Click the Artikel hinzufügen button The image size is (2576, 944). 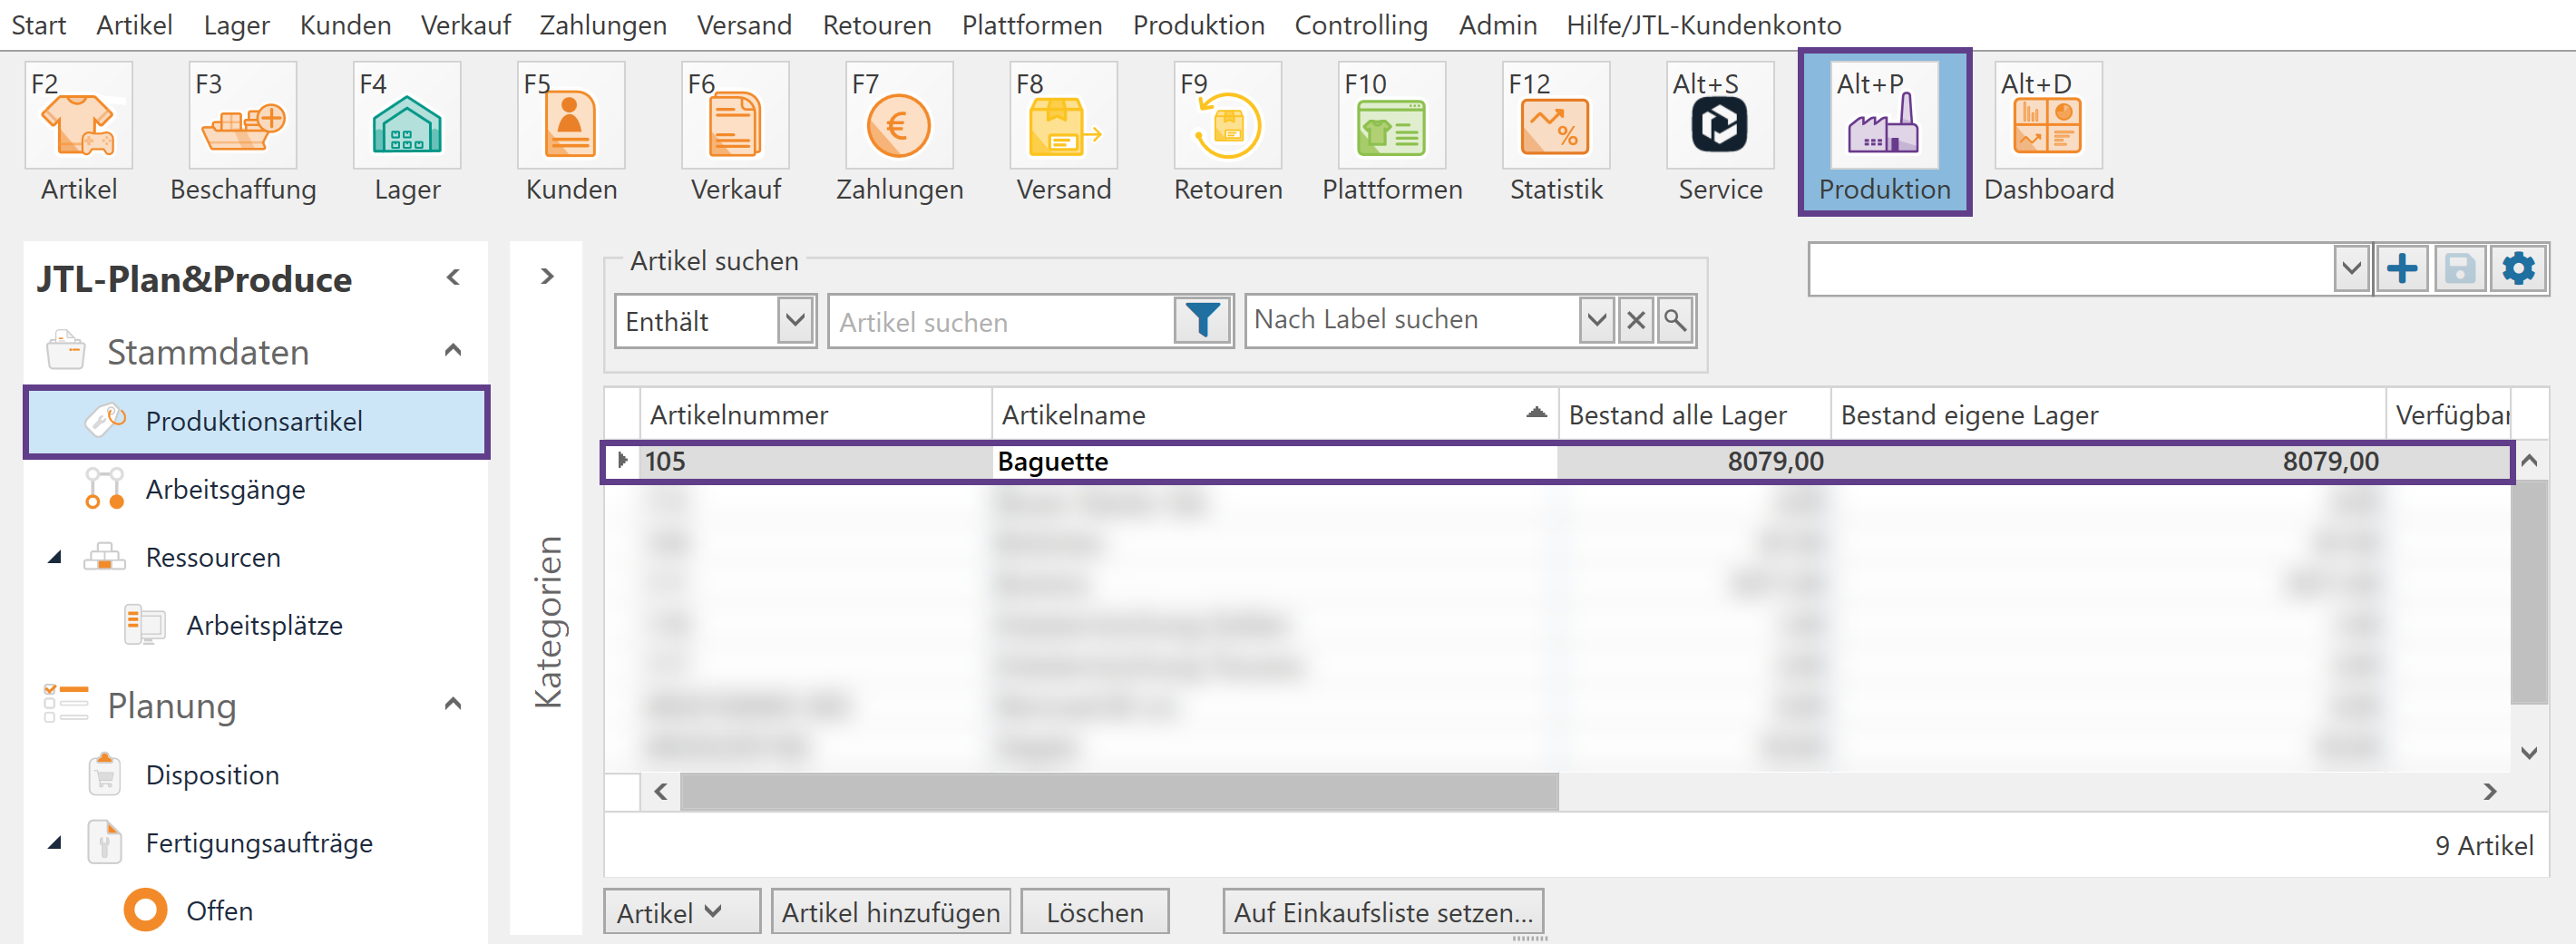(x=890, y=912)
